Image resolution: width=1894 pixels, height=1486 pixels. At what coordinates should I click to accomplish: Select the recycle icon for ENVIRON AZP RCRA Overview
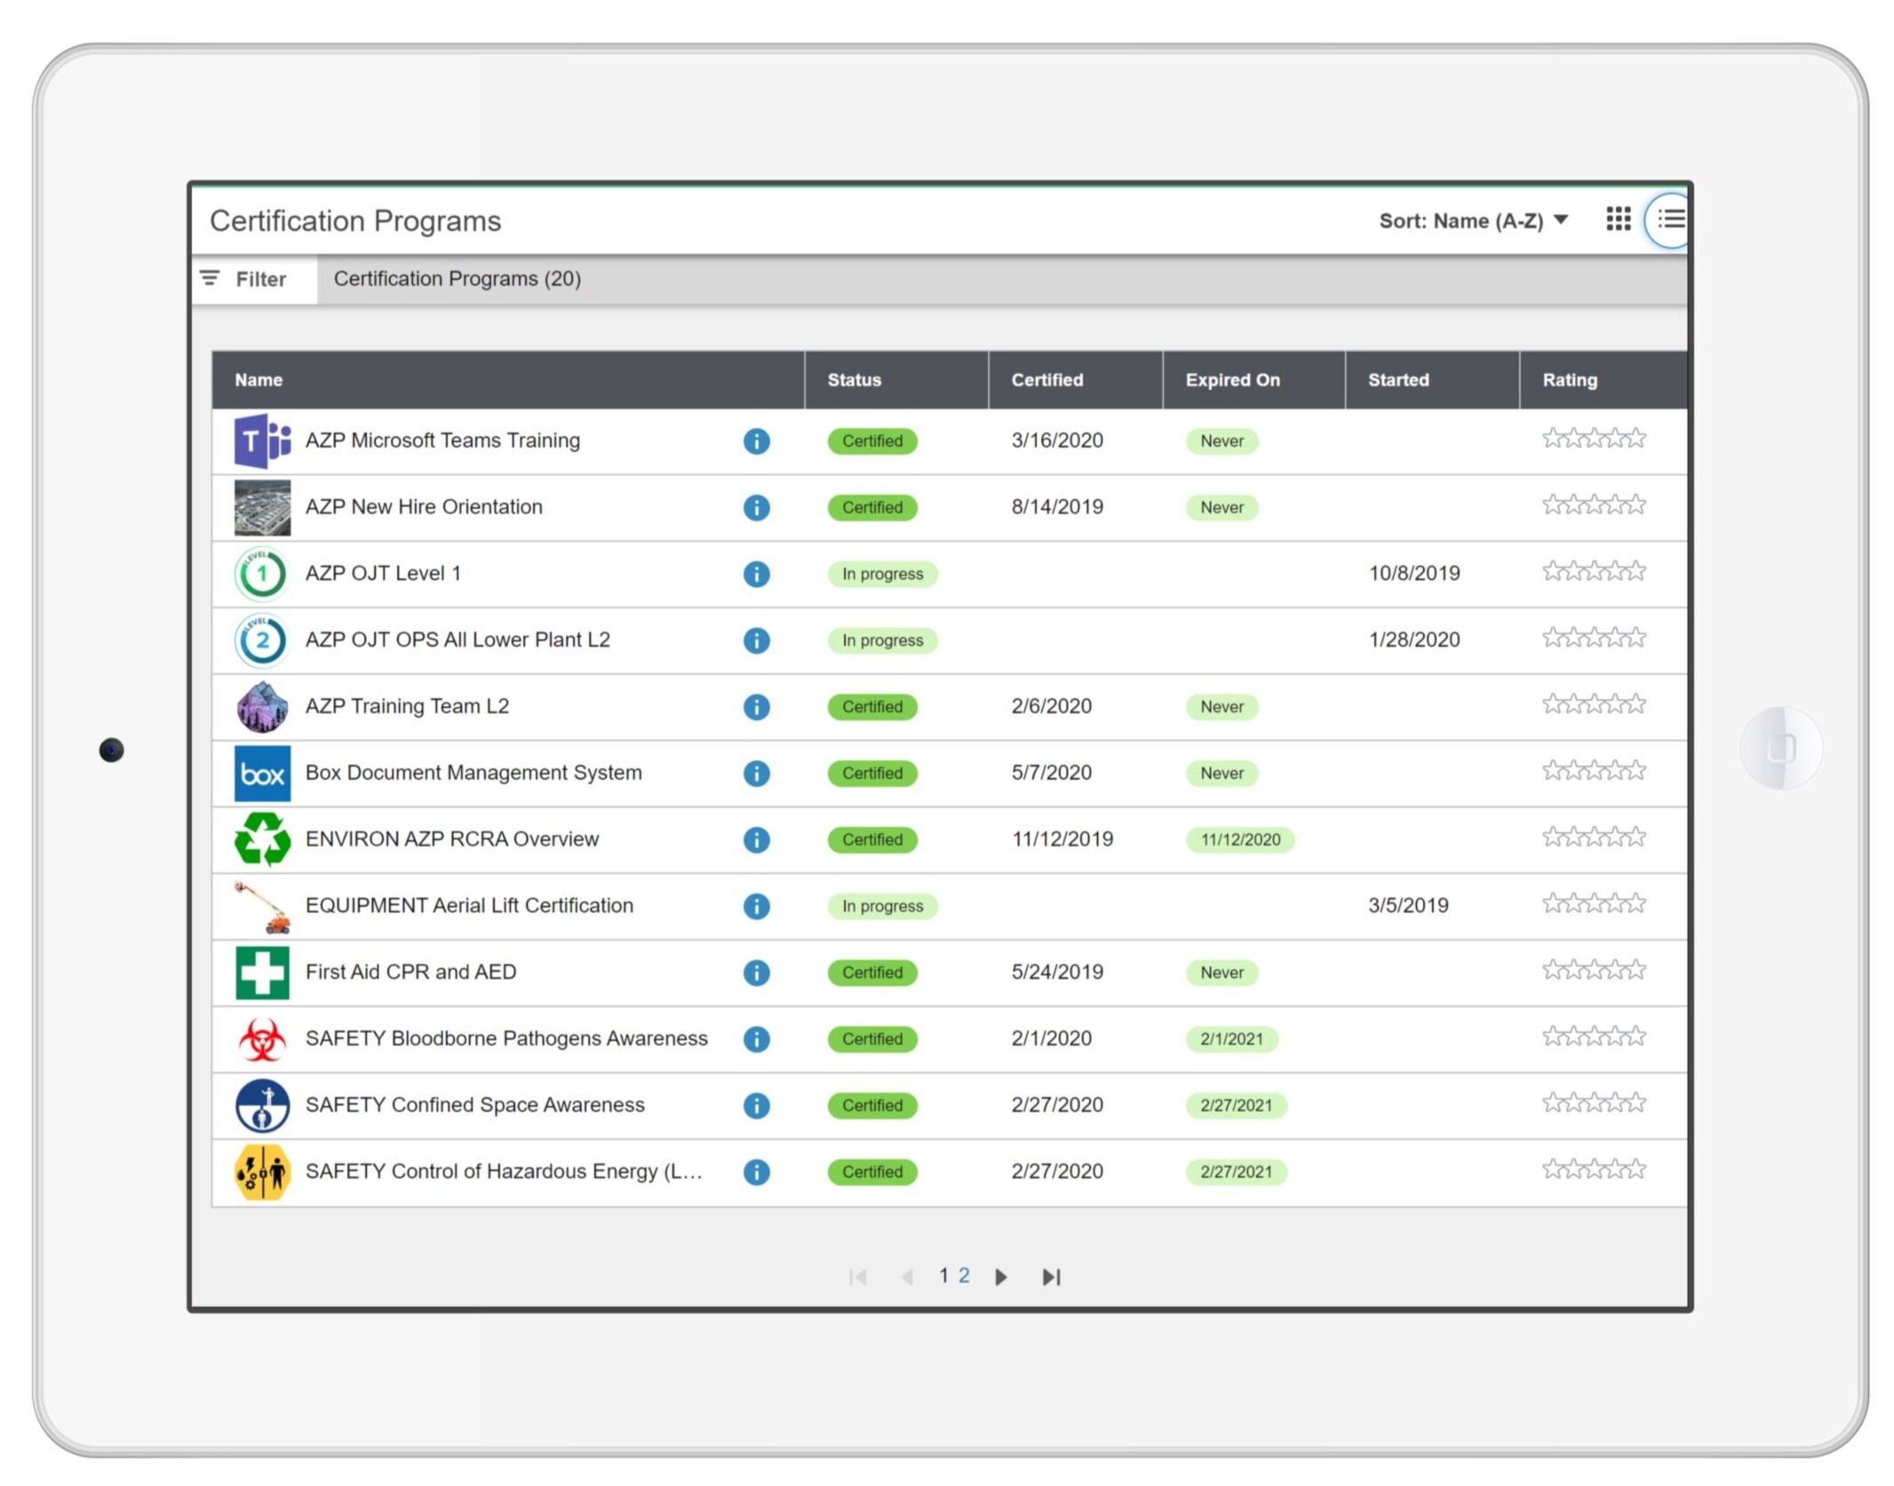[x=262, y=838]
